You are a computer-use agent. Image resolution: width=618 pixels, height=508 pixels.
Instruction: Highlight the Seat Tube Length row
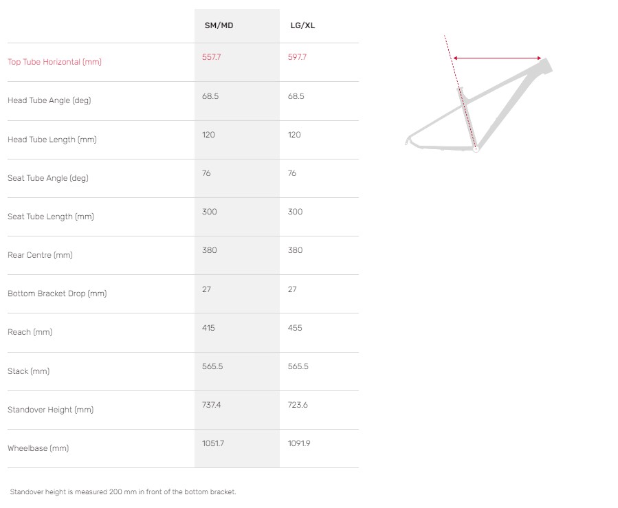pyautogui.click(x=51, y=217)
